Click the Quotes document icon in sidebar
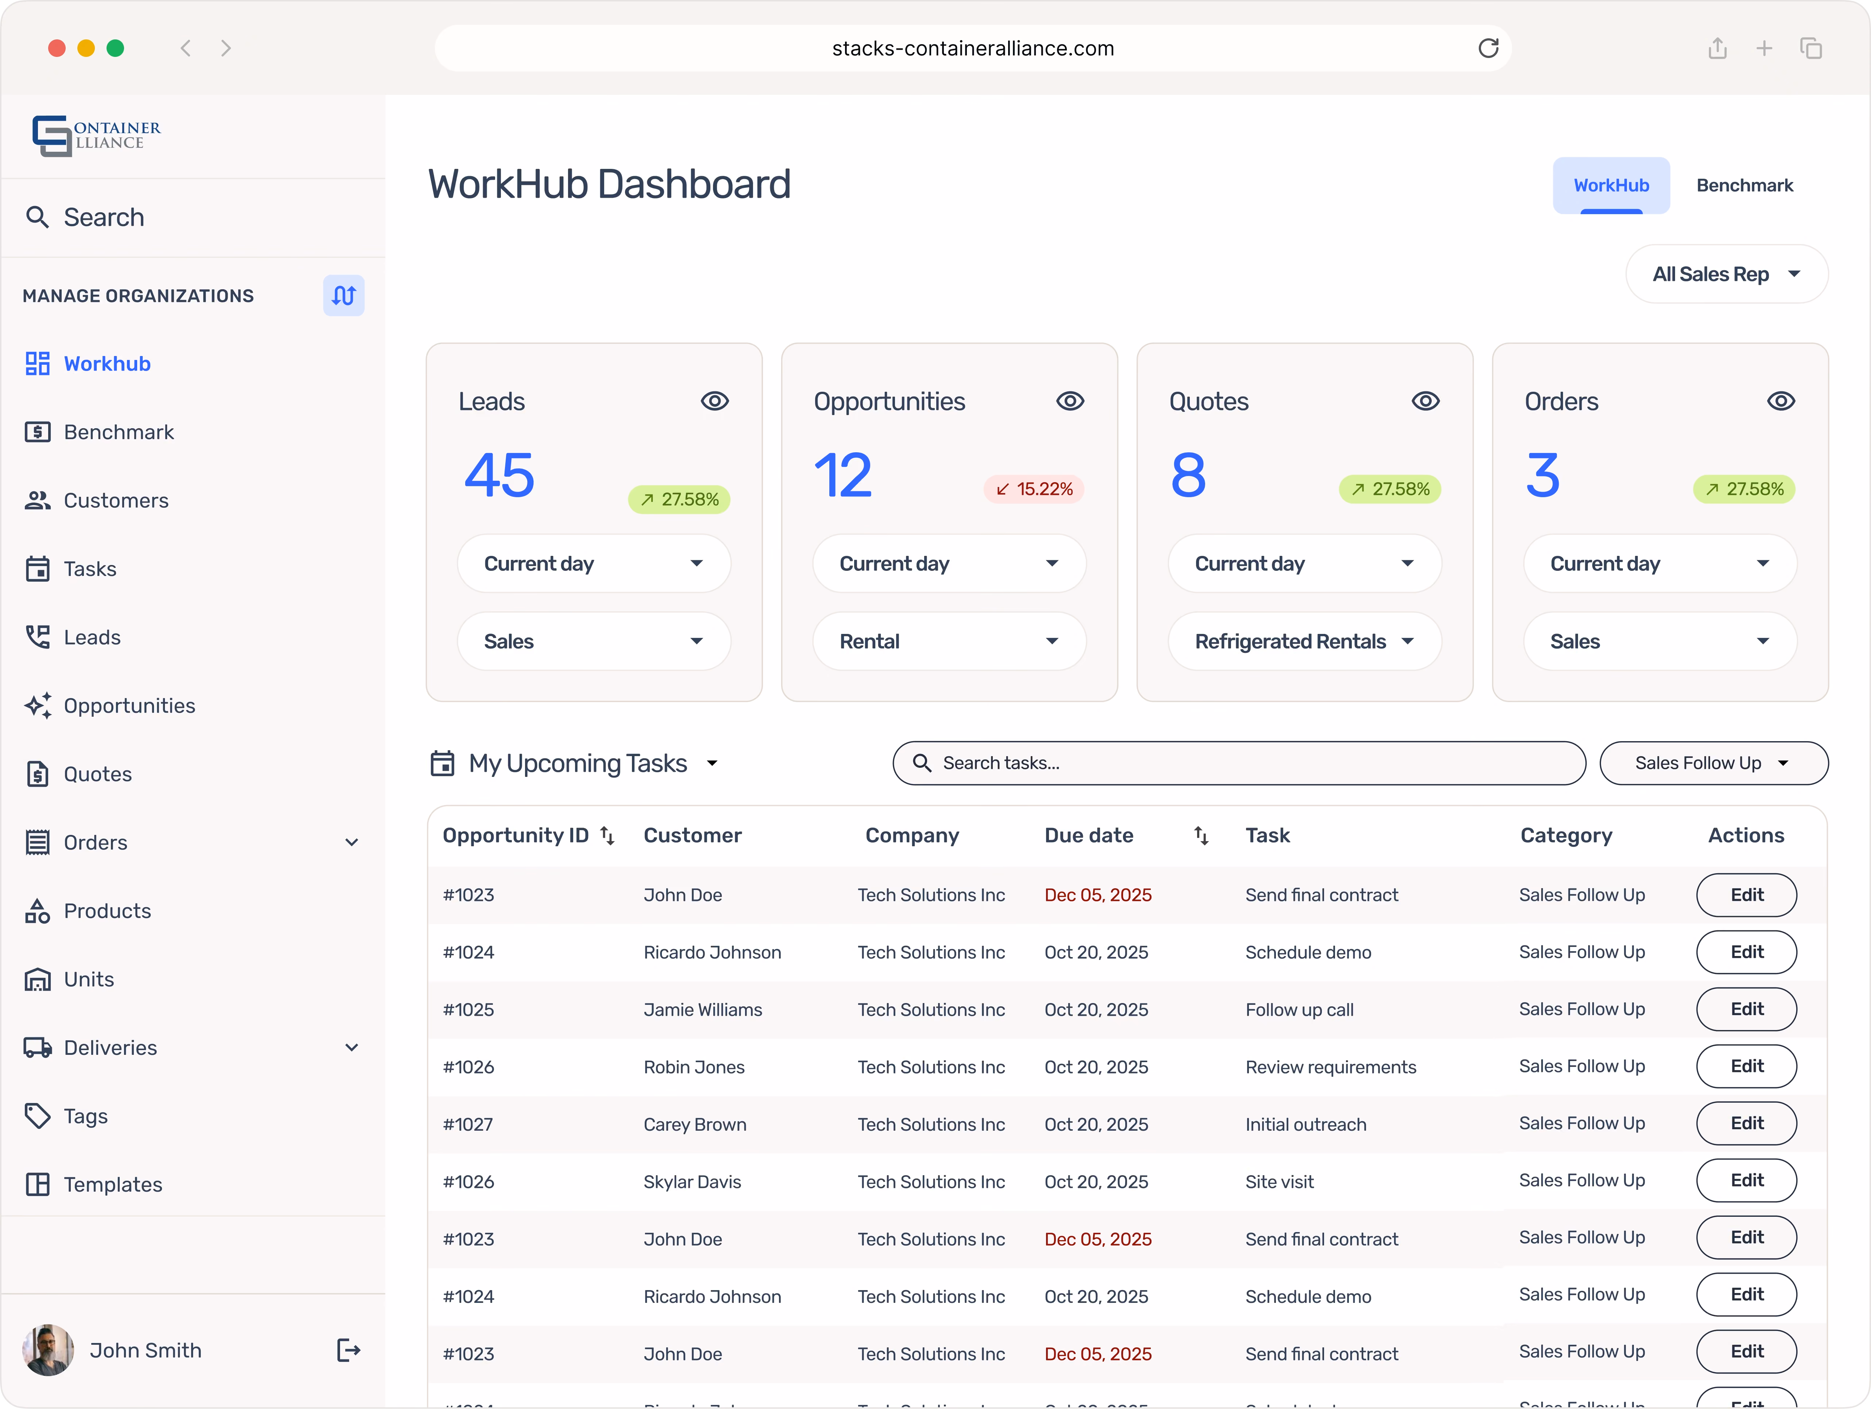The image size is (1871, 1409). tap(37, 774)
